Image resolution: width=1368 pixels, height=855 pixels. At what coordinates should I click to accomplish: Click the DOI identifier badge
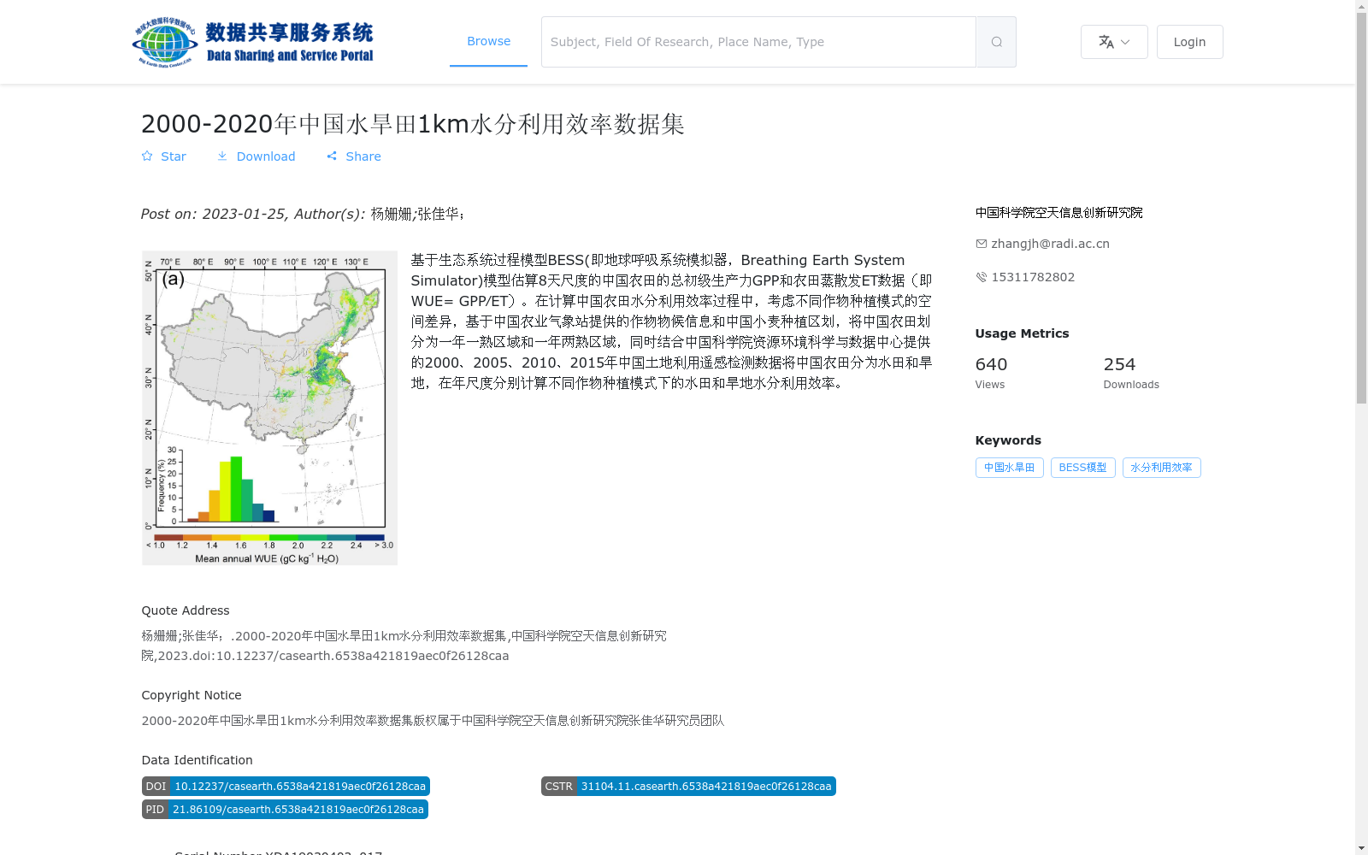[x=286, y=787]
